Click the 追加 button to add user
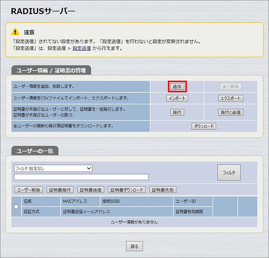Viewport: 269px width, 258px height. point(177,86)
